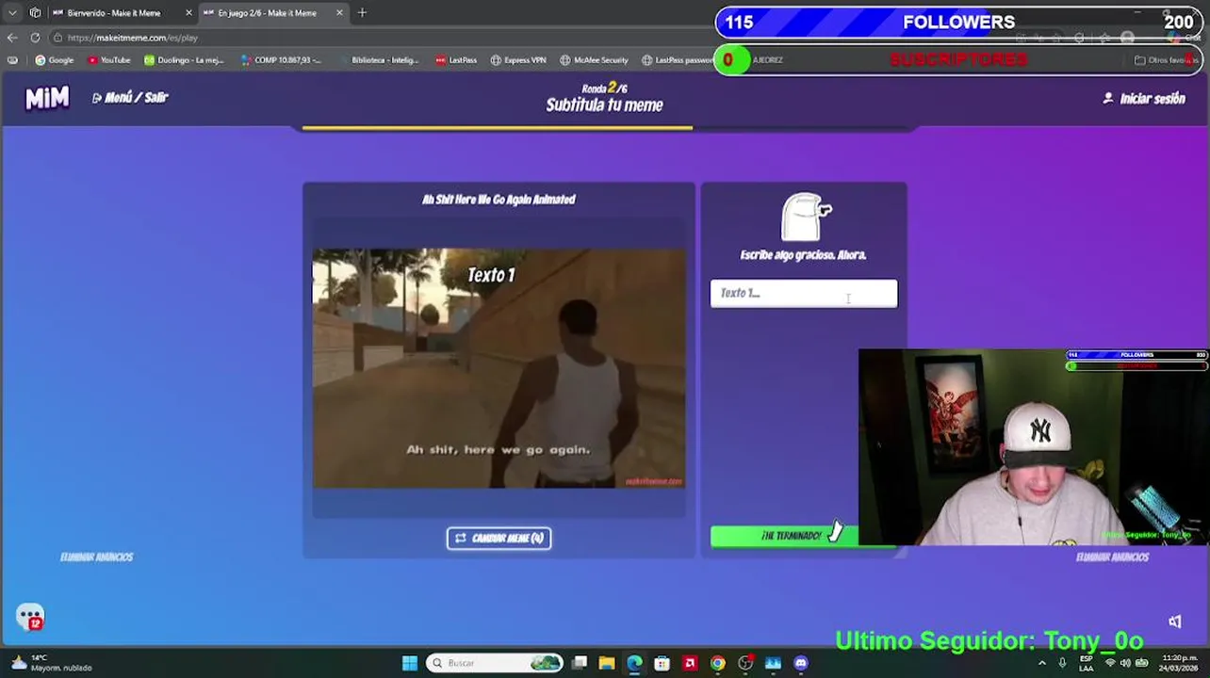The width and height of the screenshot is (1210, 678).
Task: Open Microsoft Store from taskbar
Action: coord(662,663)
